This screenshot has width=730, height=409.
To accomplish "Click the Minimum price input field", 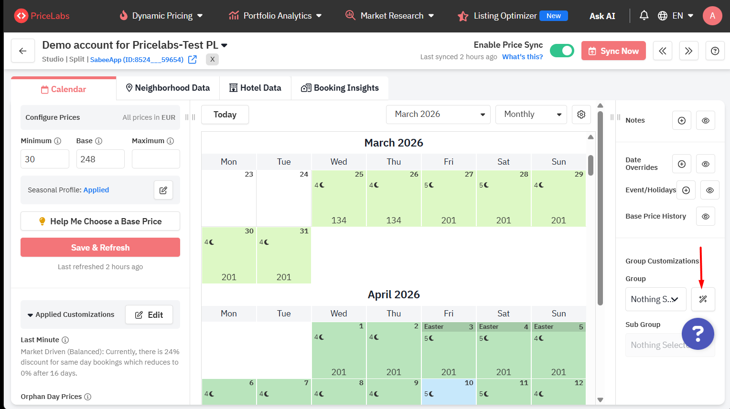I will [x=45, y=159].
